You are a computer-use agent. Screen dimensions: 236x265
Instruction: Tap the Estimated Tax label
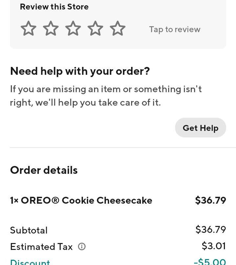click(41, 247)
